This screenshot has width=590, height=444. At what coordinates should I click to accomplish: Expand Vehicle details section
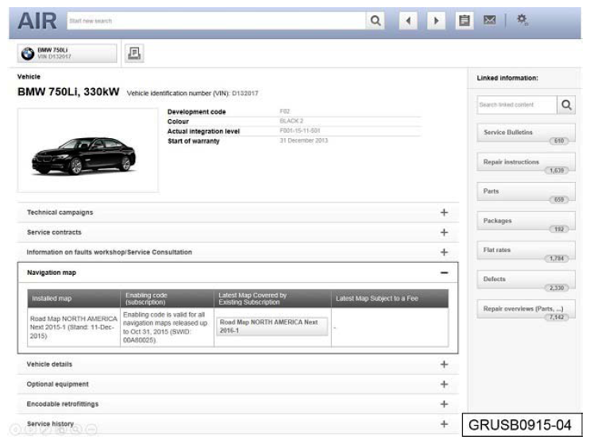[237, 365]
